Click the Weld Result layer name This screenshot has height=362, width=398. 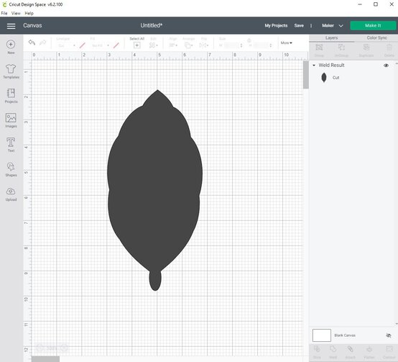(331, 65)
